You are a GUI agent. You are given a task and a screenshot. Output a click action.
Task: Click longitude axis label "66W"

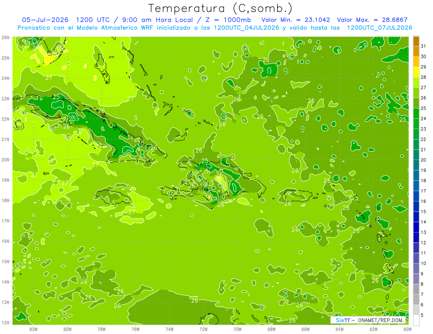pos(305,329)
